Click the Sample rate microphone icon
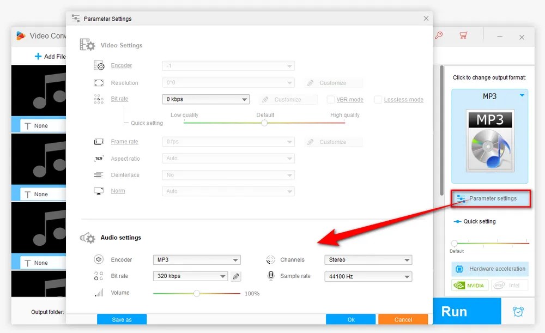 pyautogui.click(x=271, y=276)
